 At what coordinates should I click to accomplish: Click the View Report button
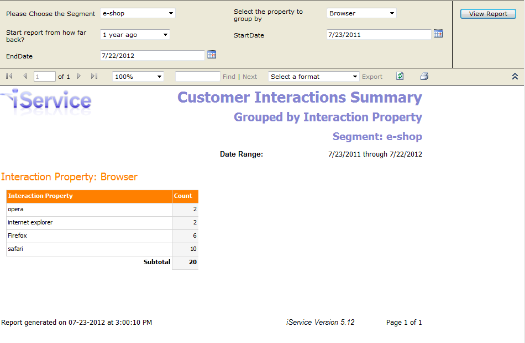coord(488,14)
